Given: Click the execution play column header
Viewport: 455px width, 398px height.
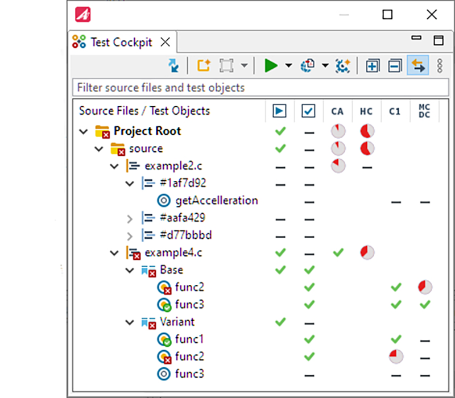Looking at the screenshot, I should pos(279,111).
